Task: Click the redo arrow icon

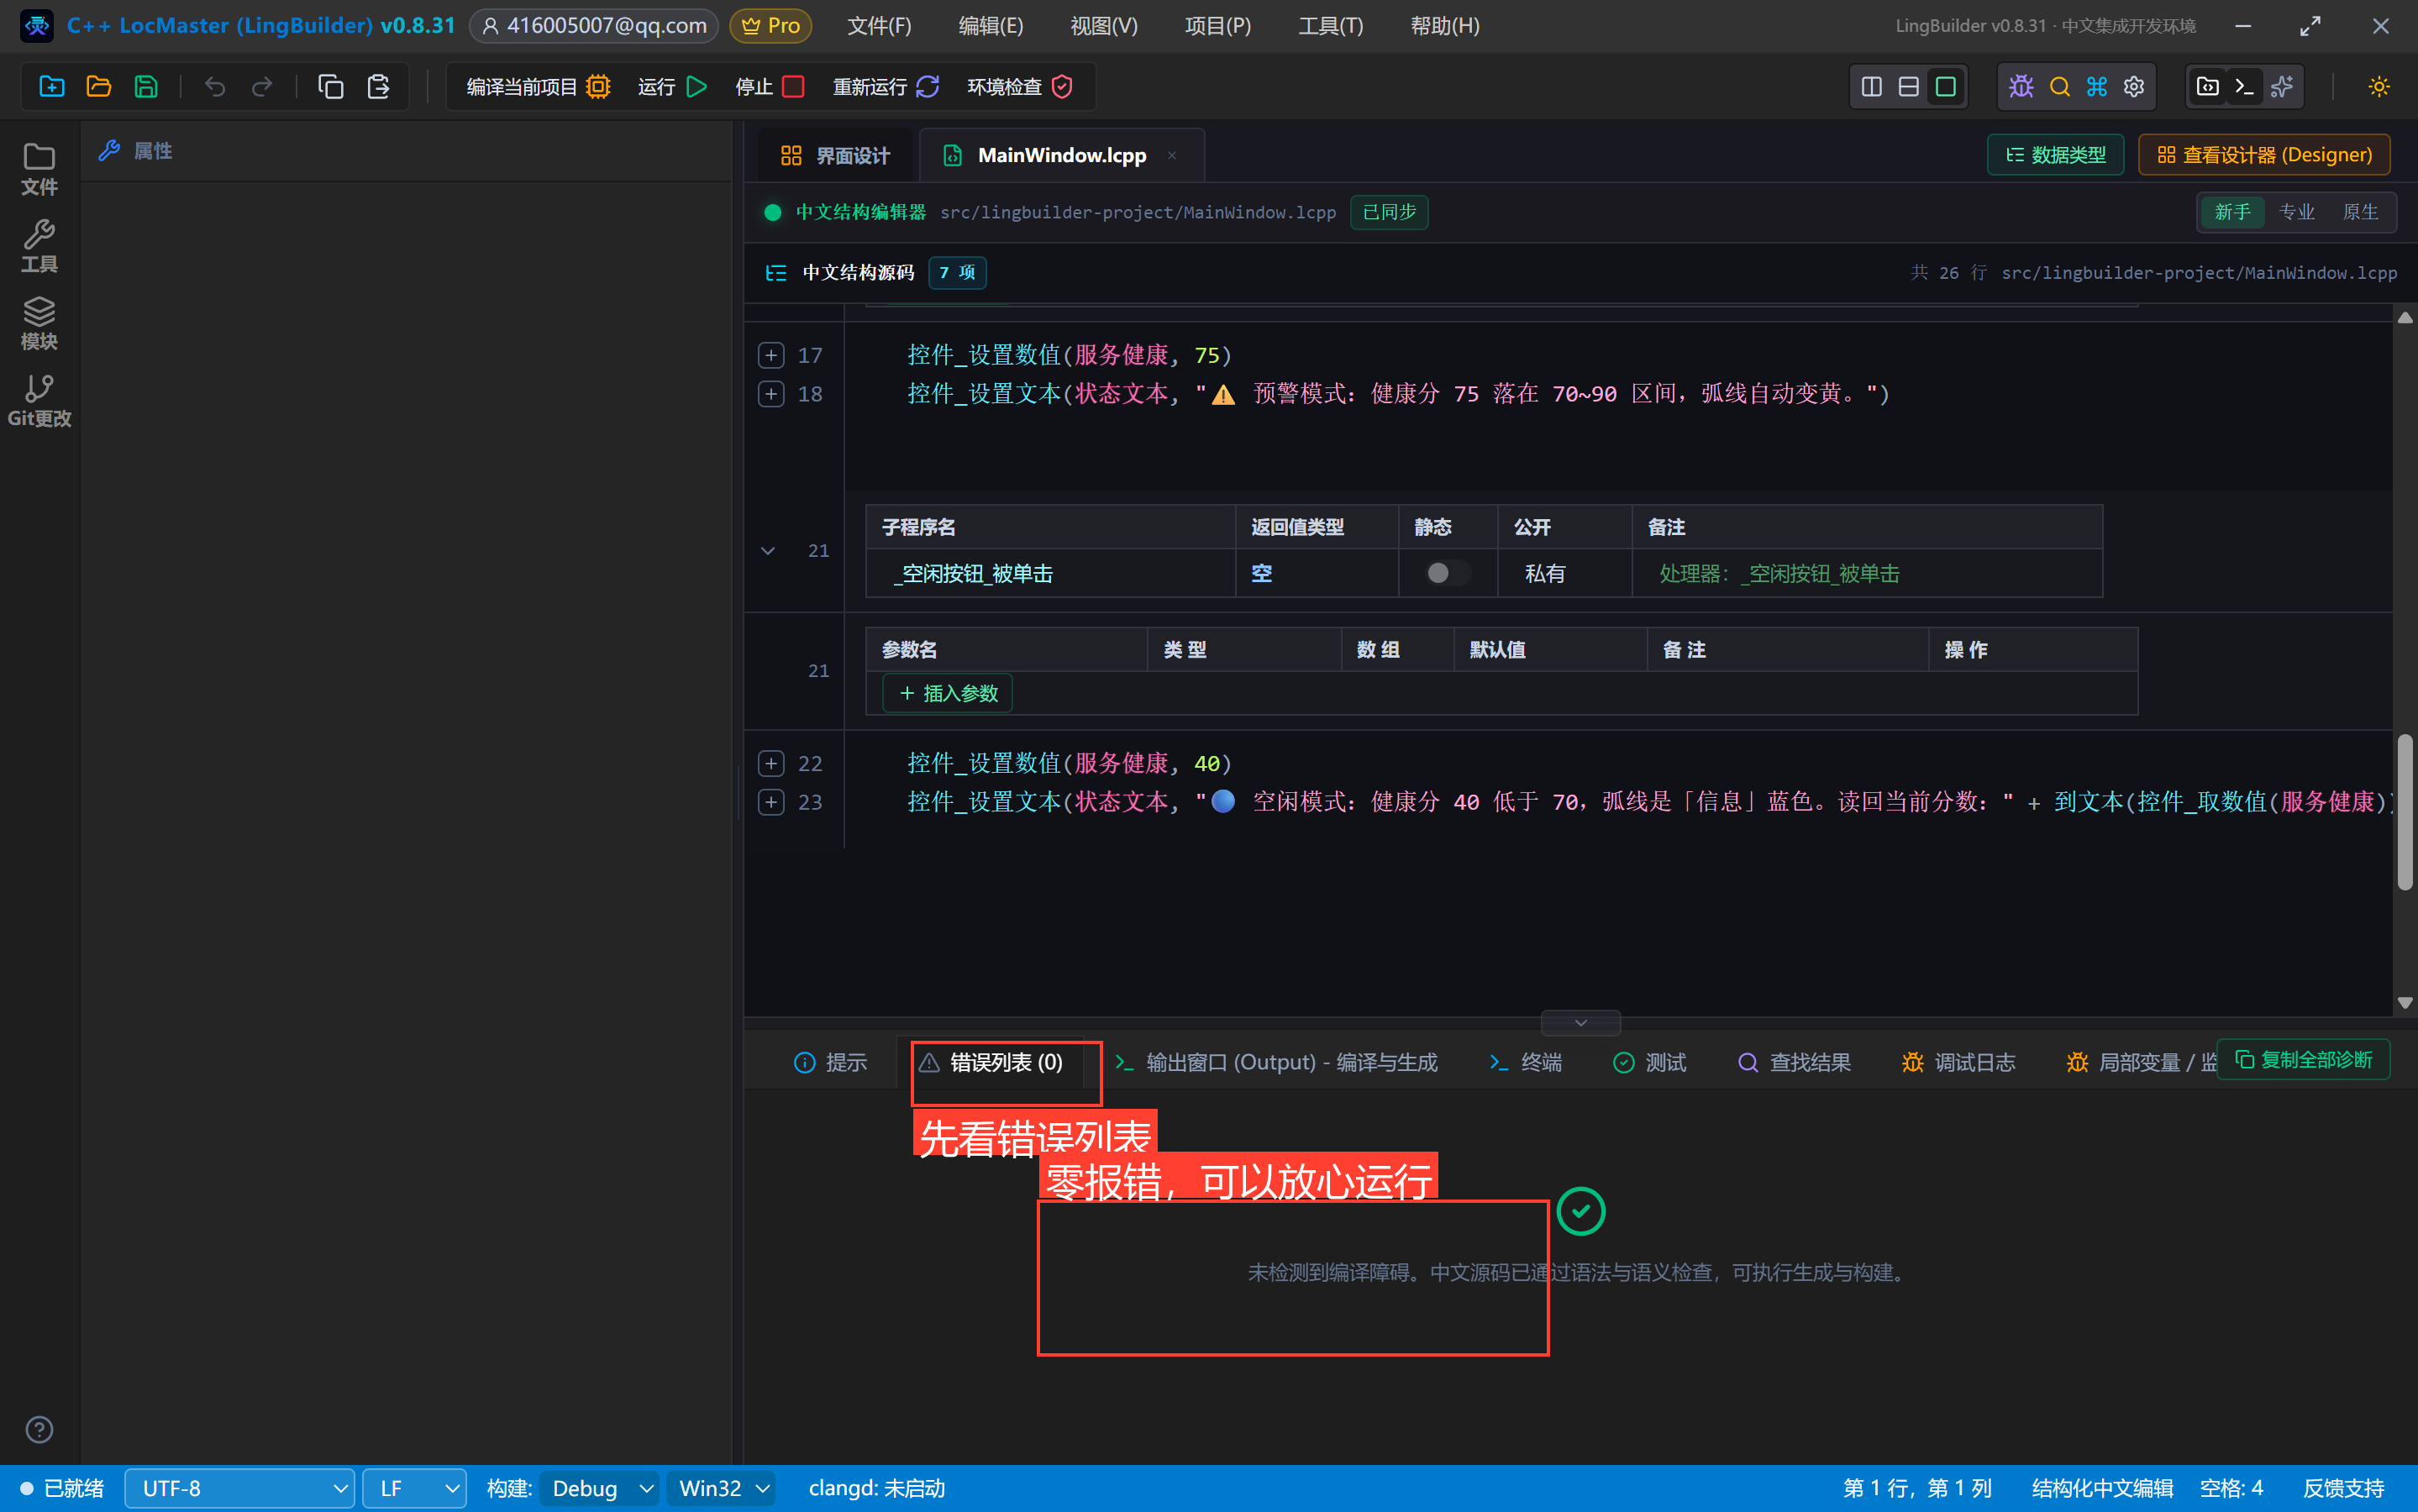Action: [x=262, y=87]
